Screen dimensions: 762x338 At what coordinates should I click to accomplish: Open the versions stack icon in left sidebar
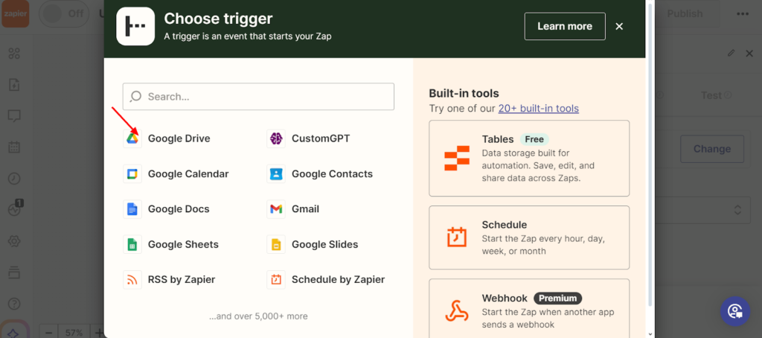(x=14, y=272)
